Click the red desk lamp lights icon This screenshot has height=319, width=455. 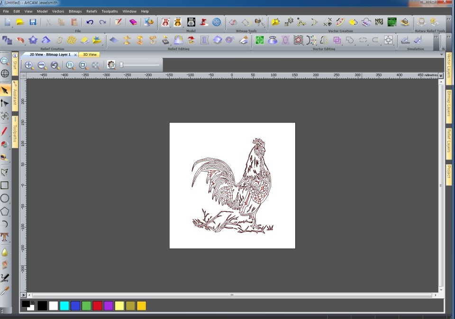(204, 22)
